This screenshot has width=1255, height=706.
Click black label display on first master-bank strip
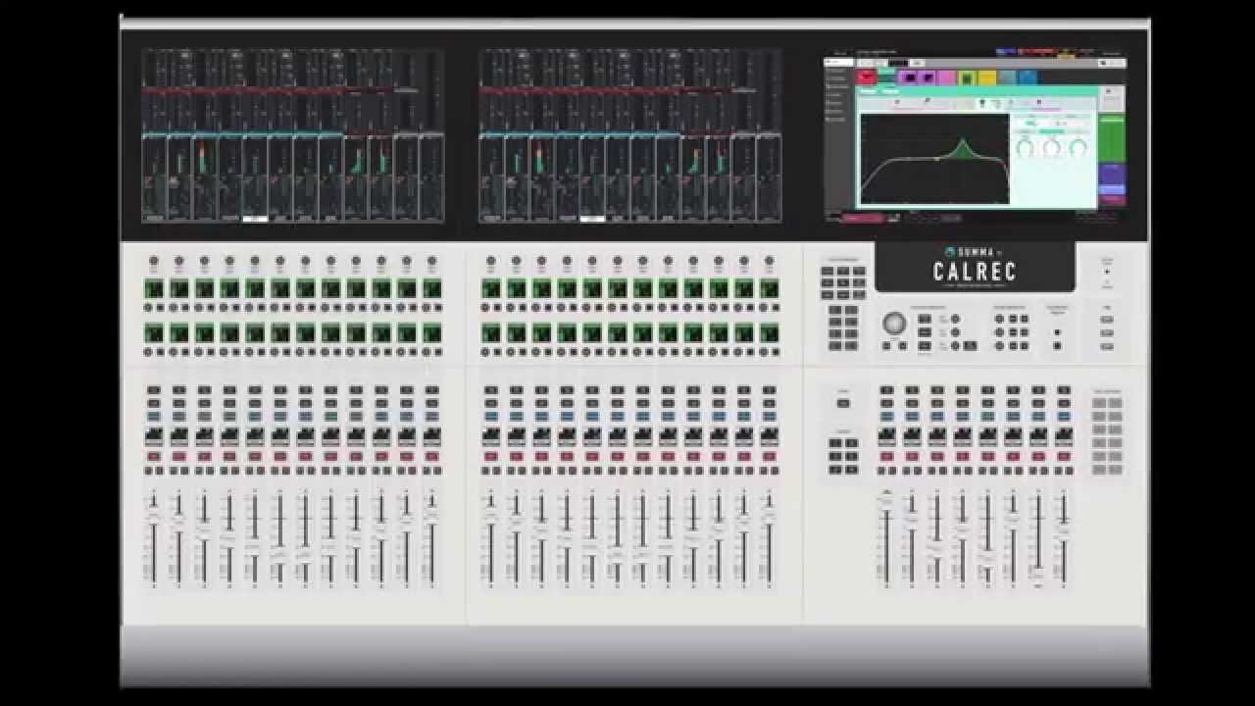(886, 436)
